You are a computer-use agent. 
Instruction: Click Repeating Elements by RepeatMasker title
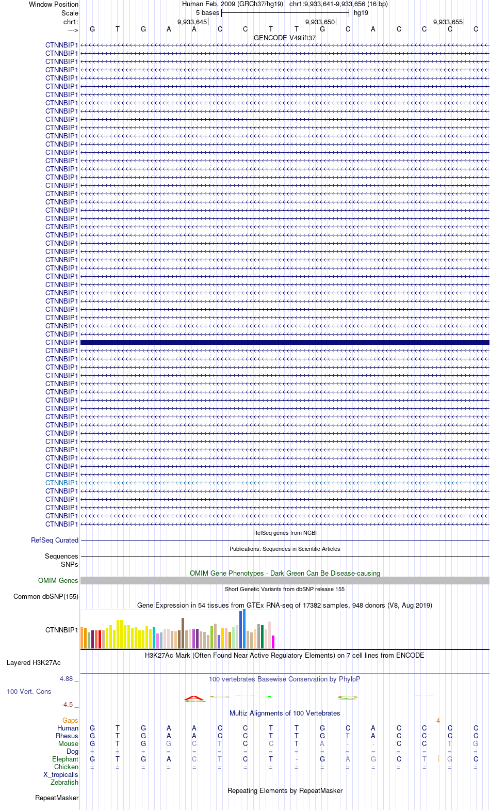[285, 790]
